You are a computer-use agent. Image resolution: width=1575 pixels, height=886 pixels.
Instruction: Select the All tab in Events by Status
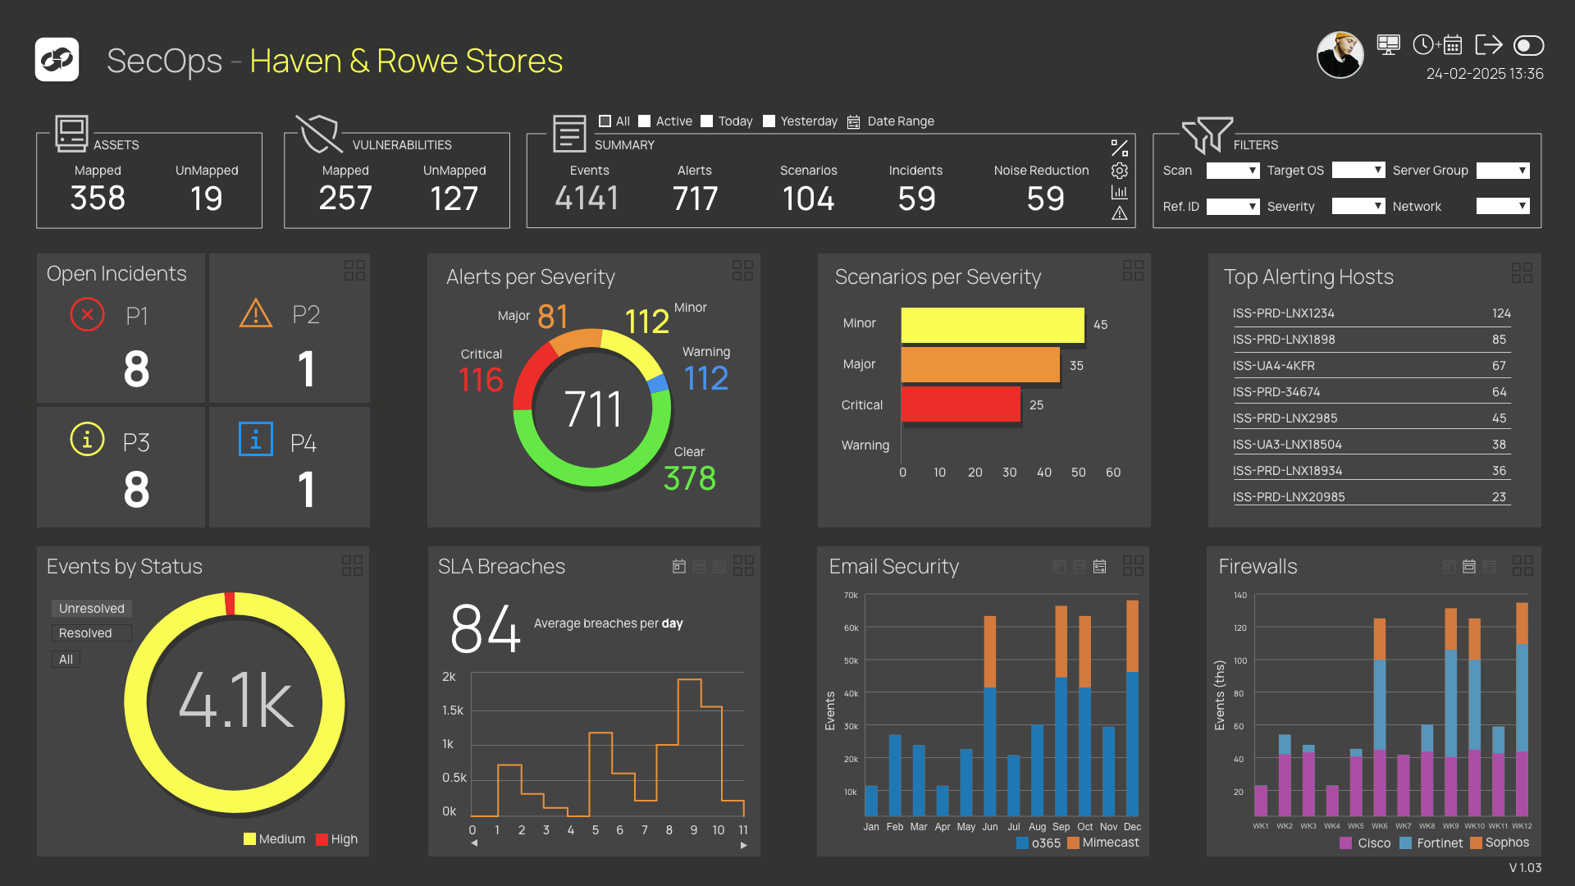coord(66,659)
